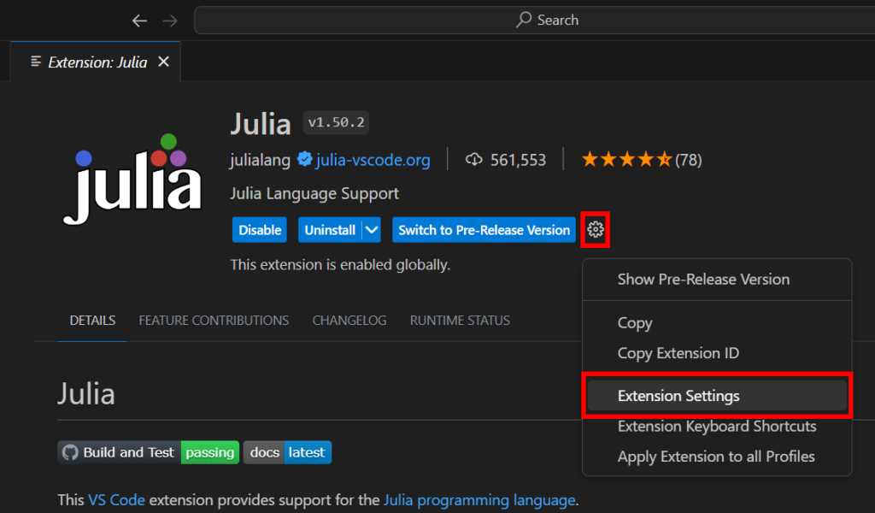Switch to the FEATURE CONTRIBUTIONS tab
This screenshot has width=875, height=513.
(214, 321)
